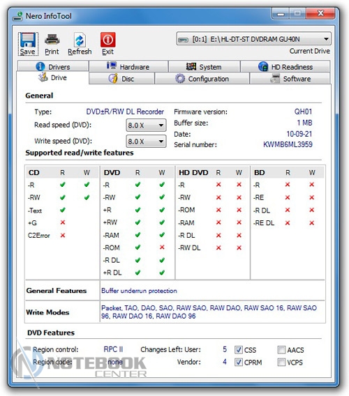Click the CD C2Error read cross mark

click(63, 235)
